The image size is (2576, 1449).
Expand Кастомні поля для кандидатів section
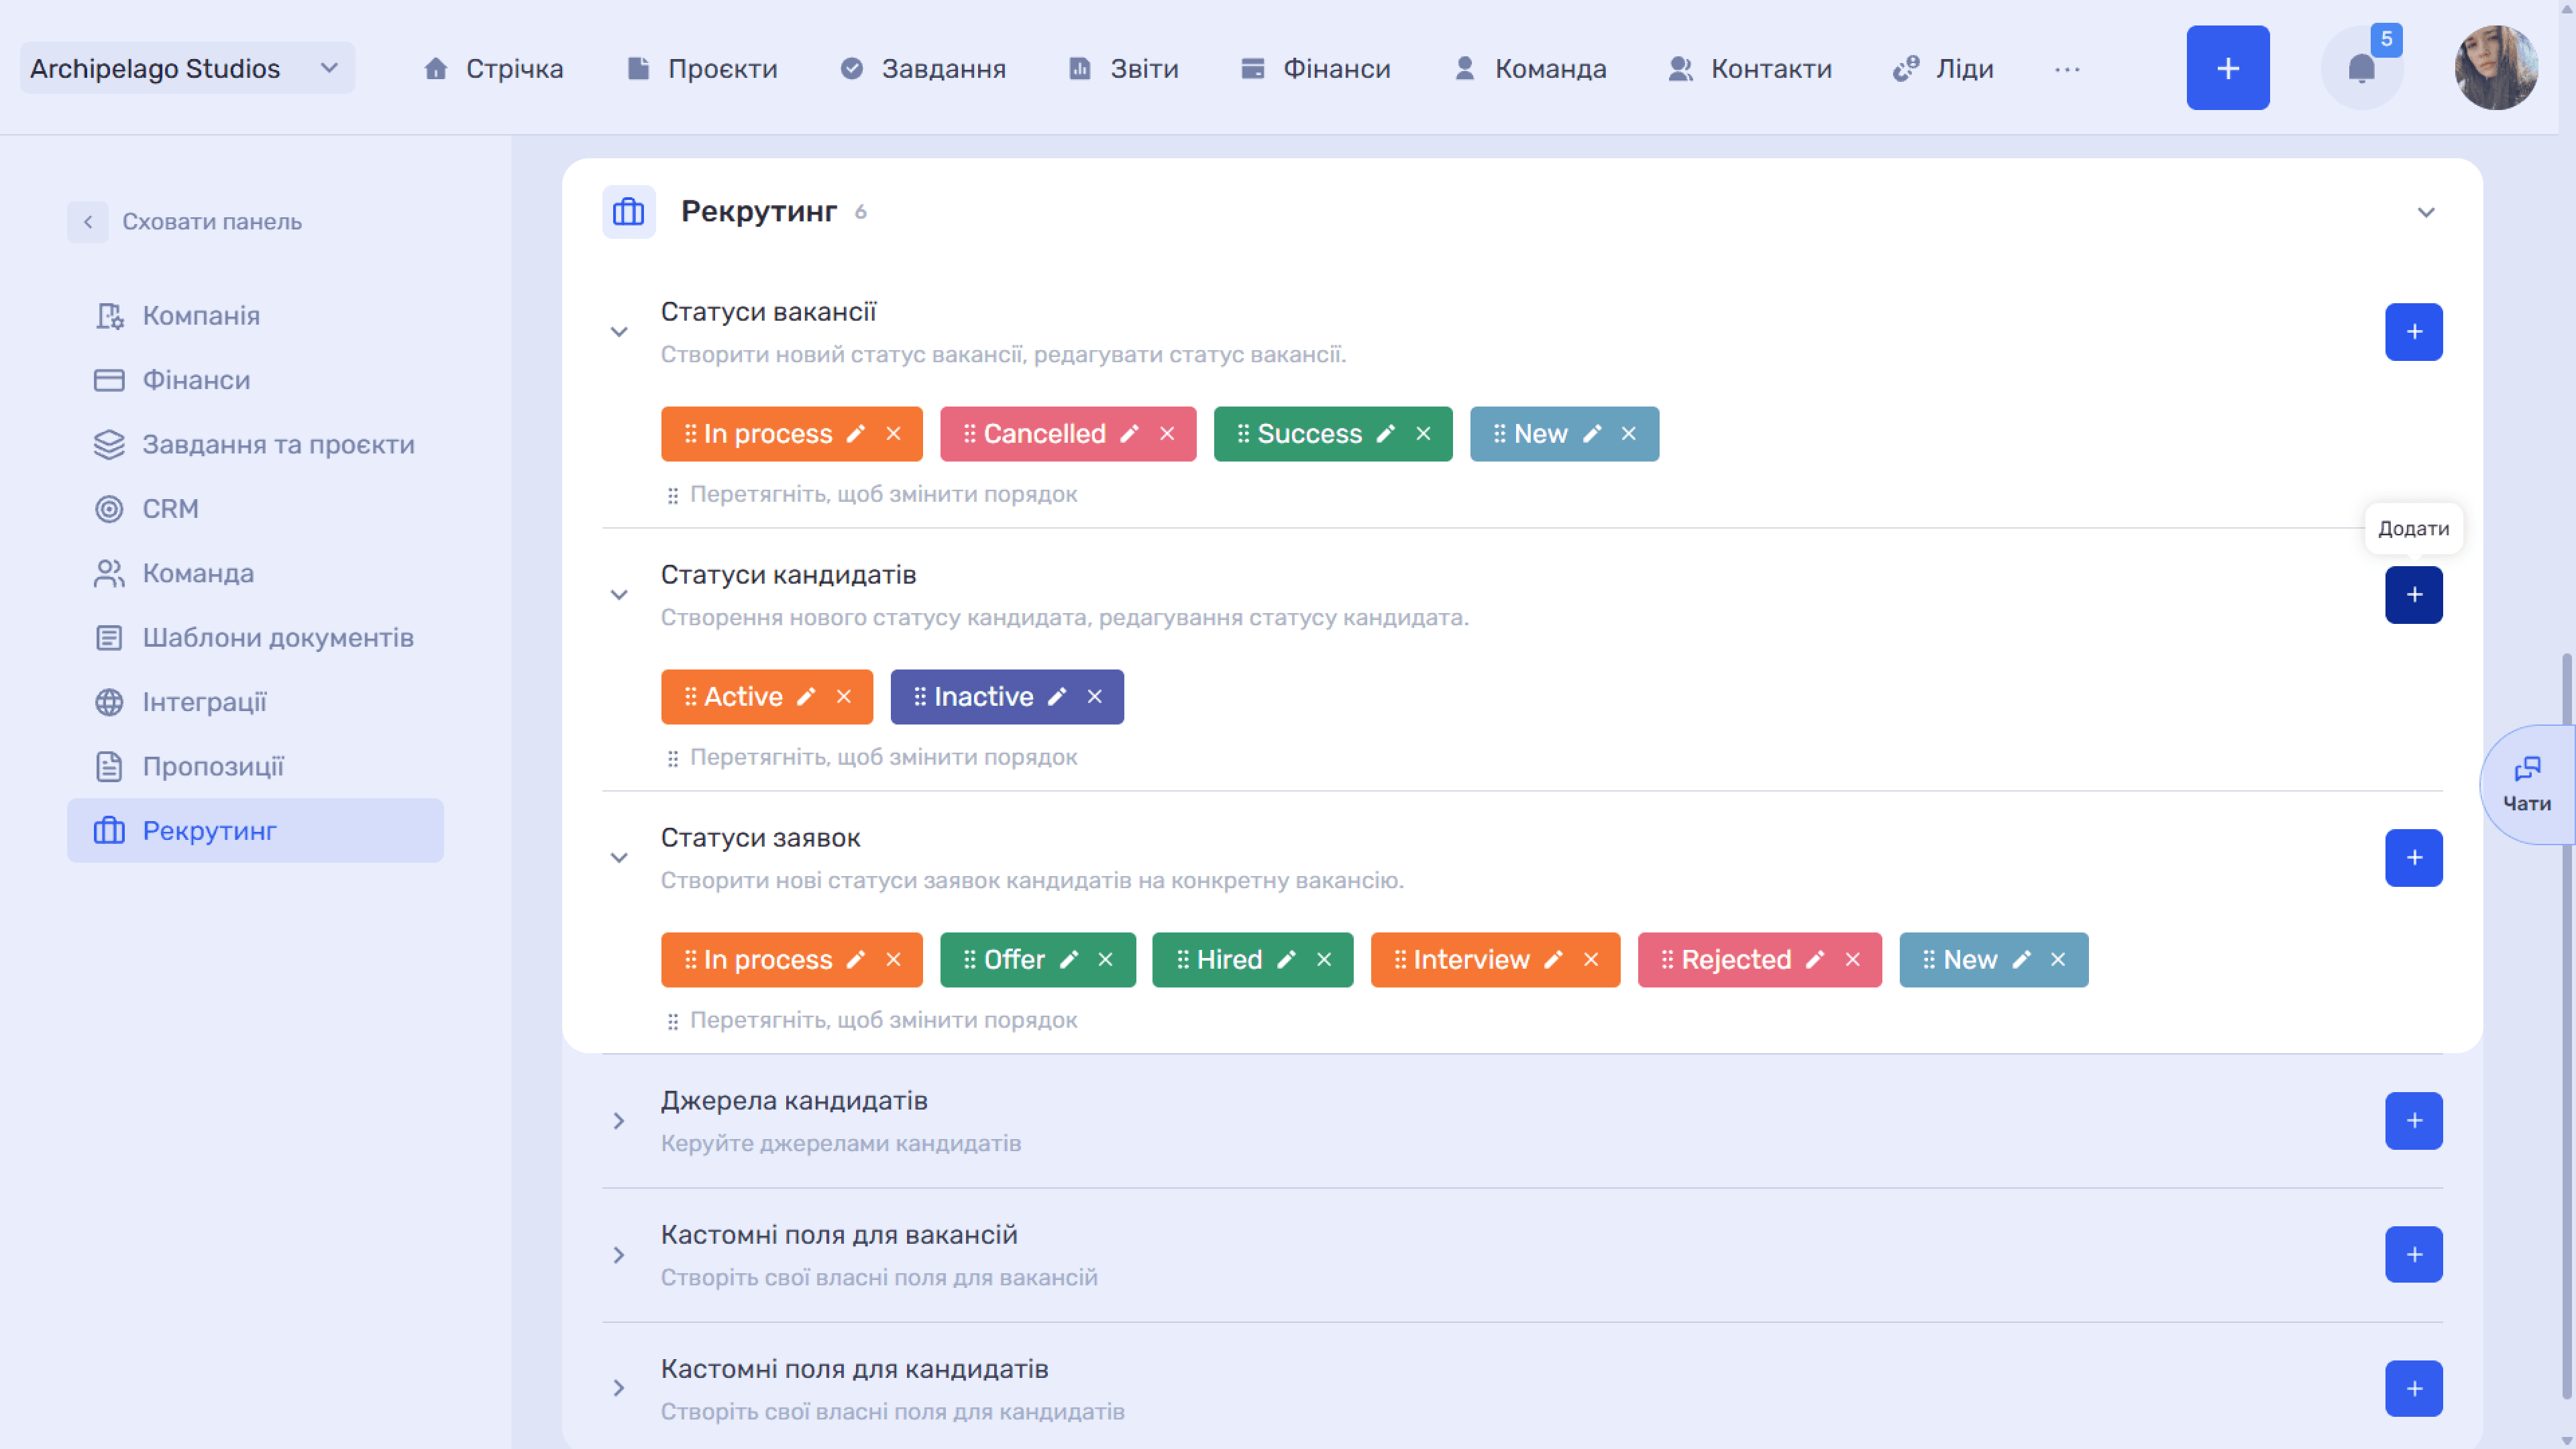click(x=619, y=1389)
